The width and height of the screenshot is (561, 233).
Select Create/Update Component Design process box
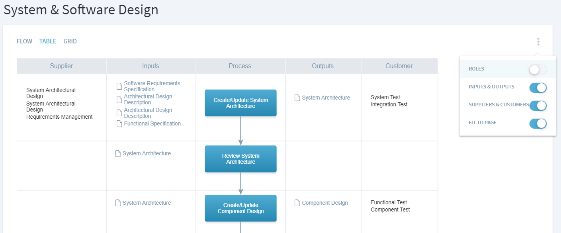(240, 208)
